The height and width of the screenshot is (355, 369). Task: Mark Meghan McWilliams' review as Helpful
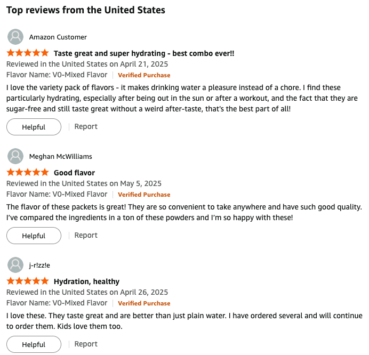pyautogui.click(x=34, y=236)
